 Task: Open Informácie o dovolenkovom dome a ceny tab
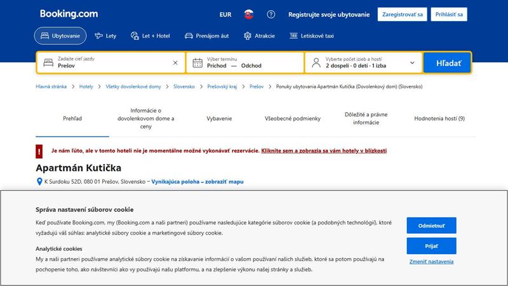pyautogui.click(x=146, y=118)
